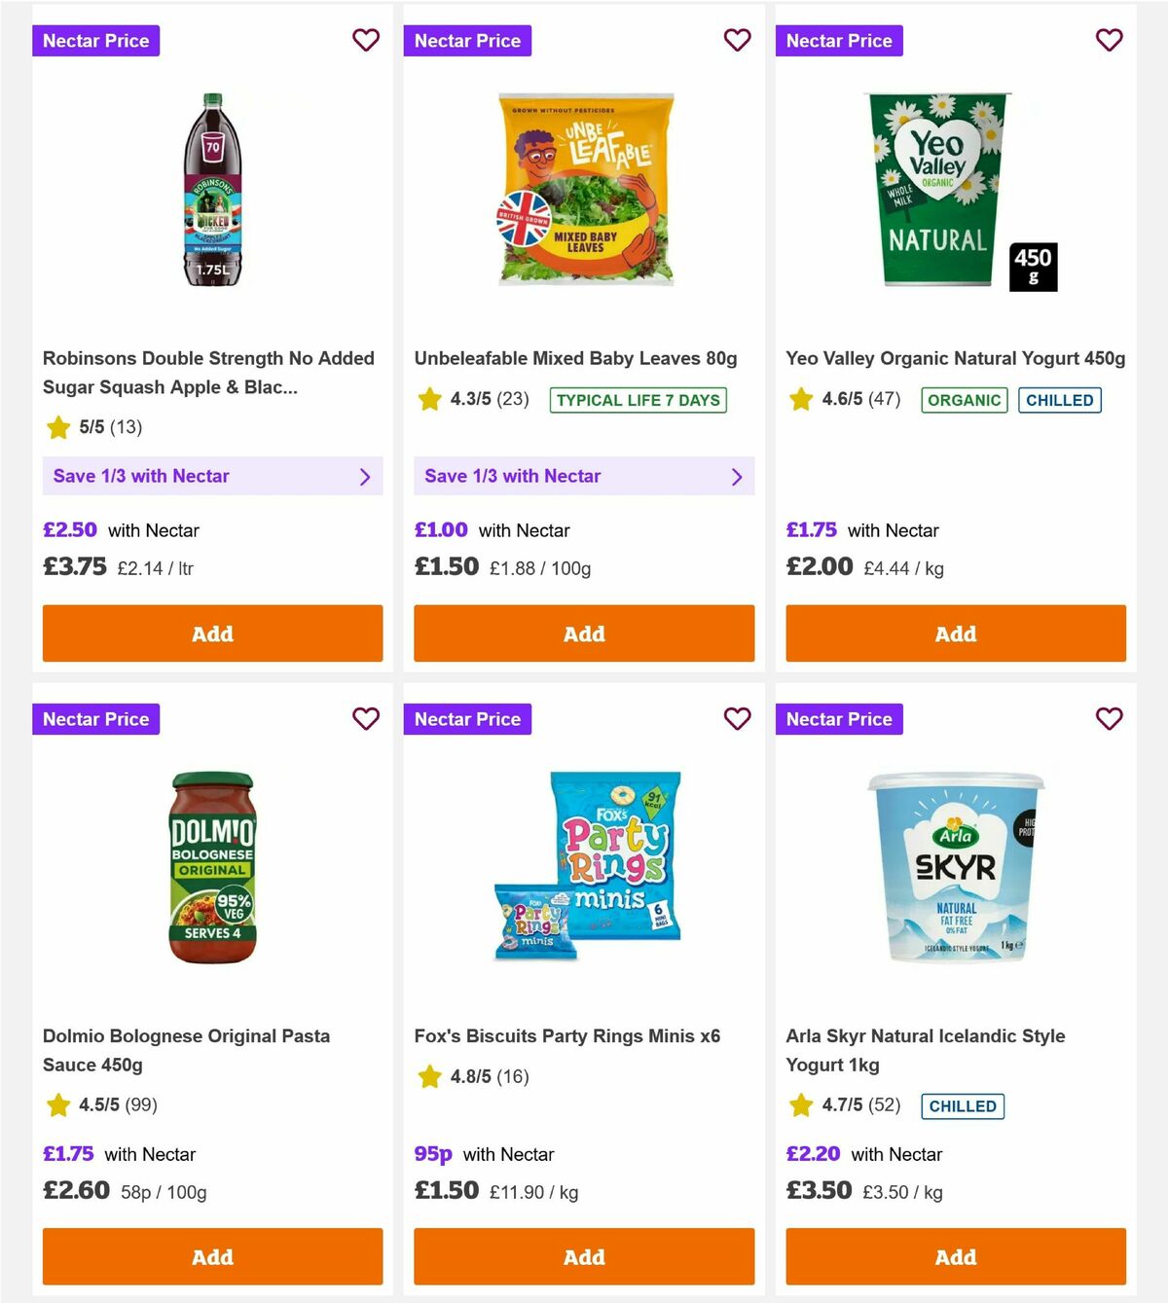Image resolution: width=1168 pixels, height=1303 pixels.
Task: Click the chevron arrow on the Robinsons Nectar banner
Action: pos(365,477)
